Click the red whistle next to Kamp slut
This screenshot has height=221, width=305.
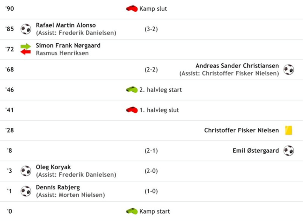pyautogui.click(x=132, y=9)
